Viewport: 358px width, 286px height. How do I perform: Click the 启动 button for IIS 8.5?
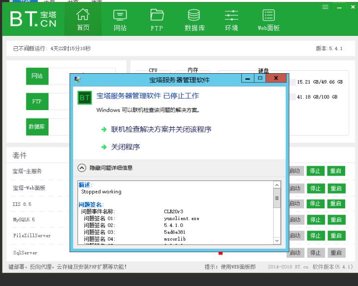pyautogui.click(x=296, y=203)
